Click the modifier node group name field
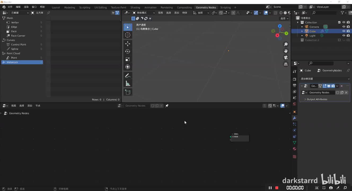Screen dimensions: 352x191 321,93
